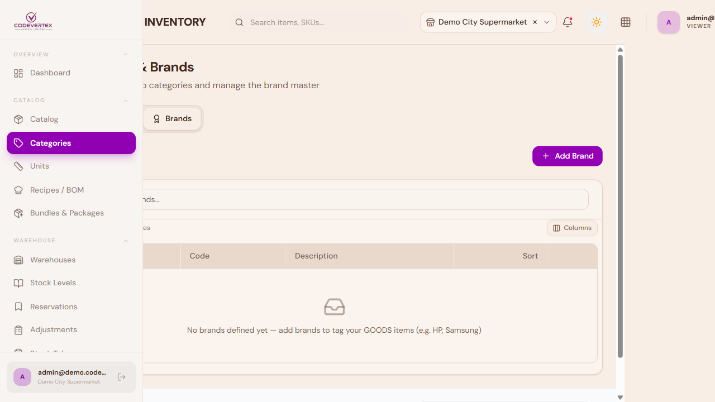Click the empty-state inbox icon
Image resolution: width=715 pixels, height=402 pixels.
334,307
